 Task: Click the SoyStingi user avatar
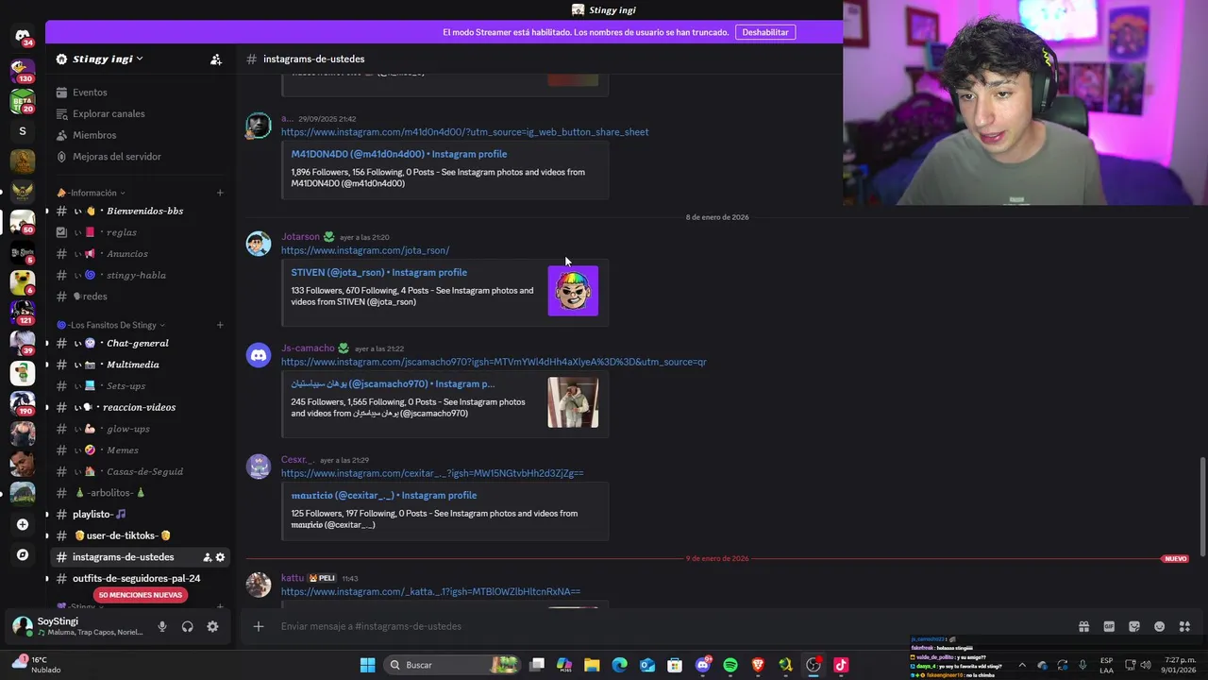[x=22, y=626]
